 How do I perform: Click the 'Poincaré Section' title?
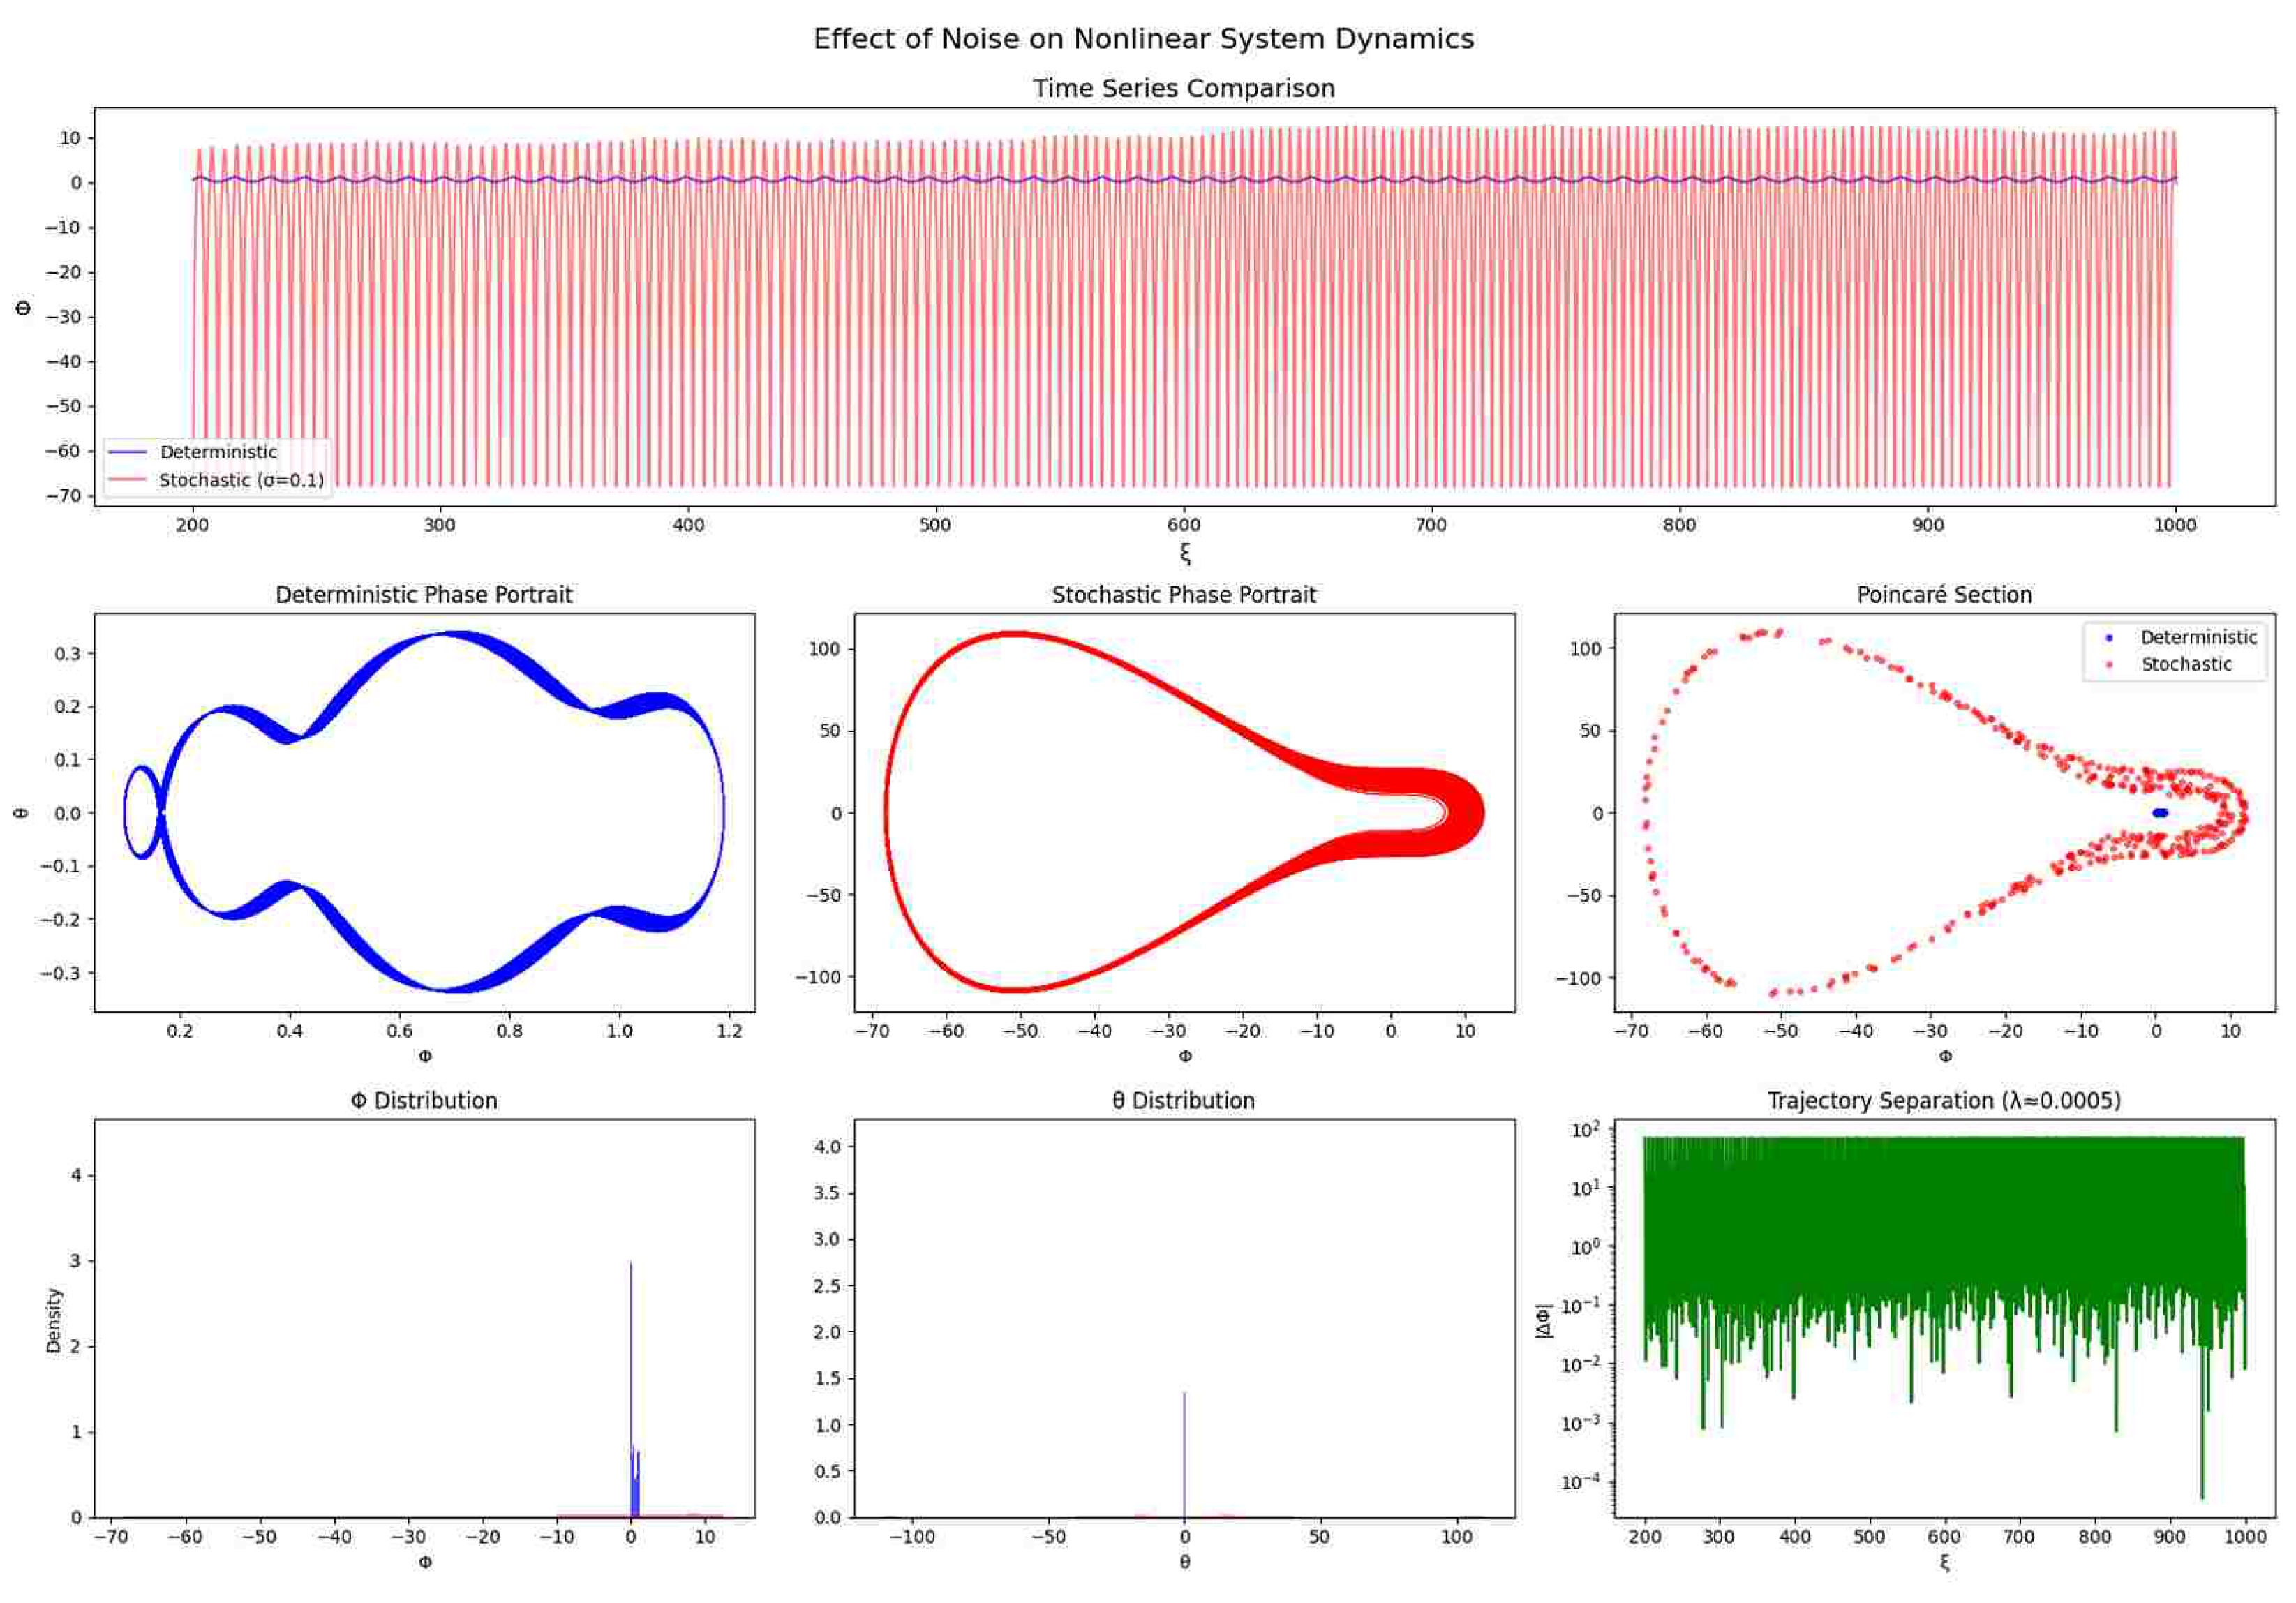pyautogui.click(x=1944, y=595)
